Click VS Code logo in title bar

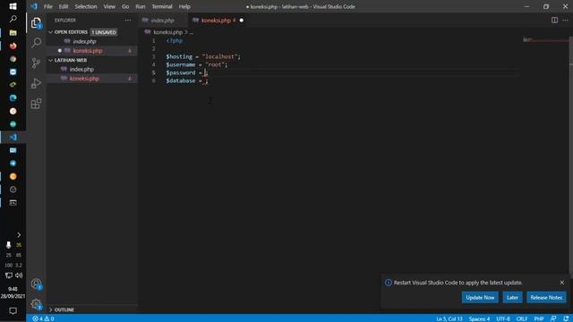click(x=34, y=6)
